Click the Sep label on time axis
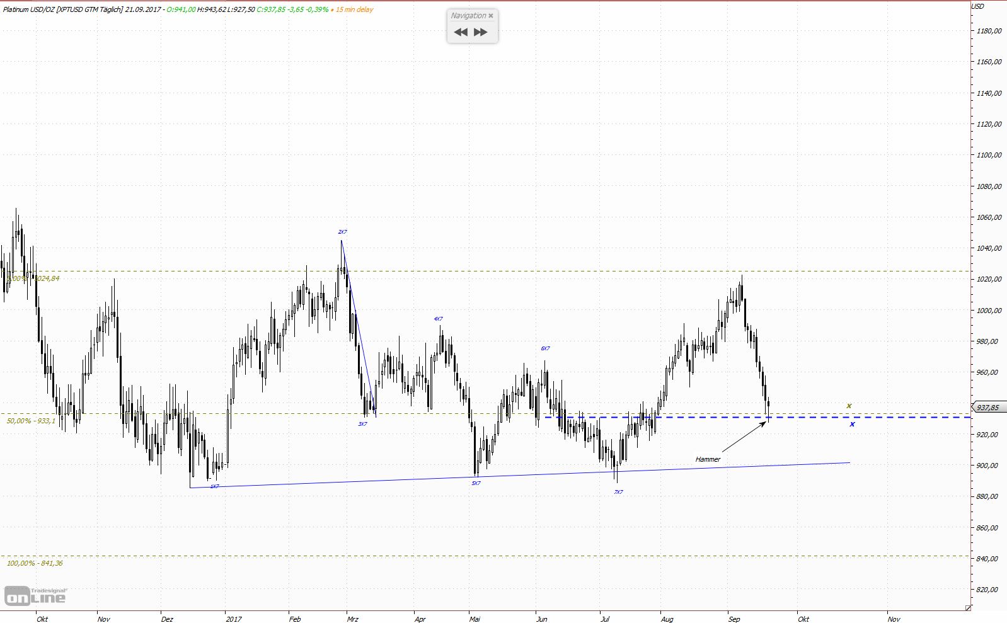The height and width of the screenshot is (623, 1007). coord(734,619)
